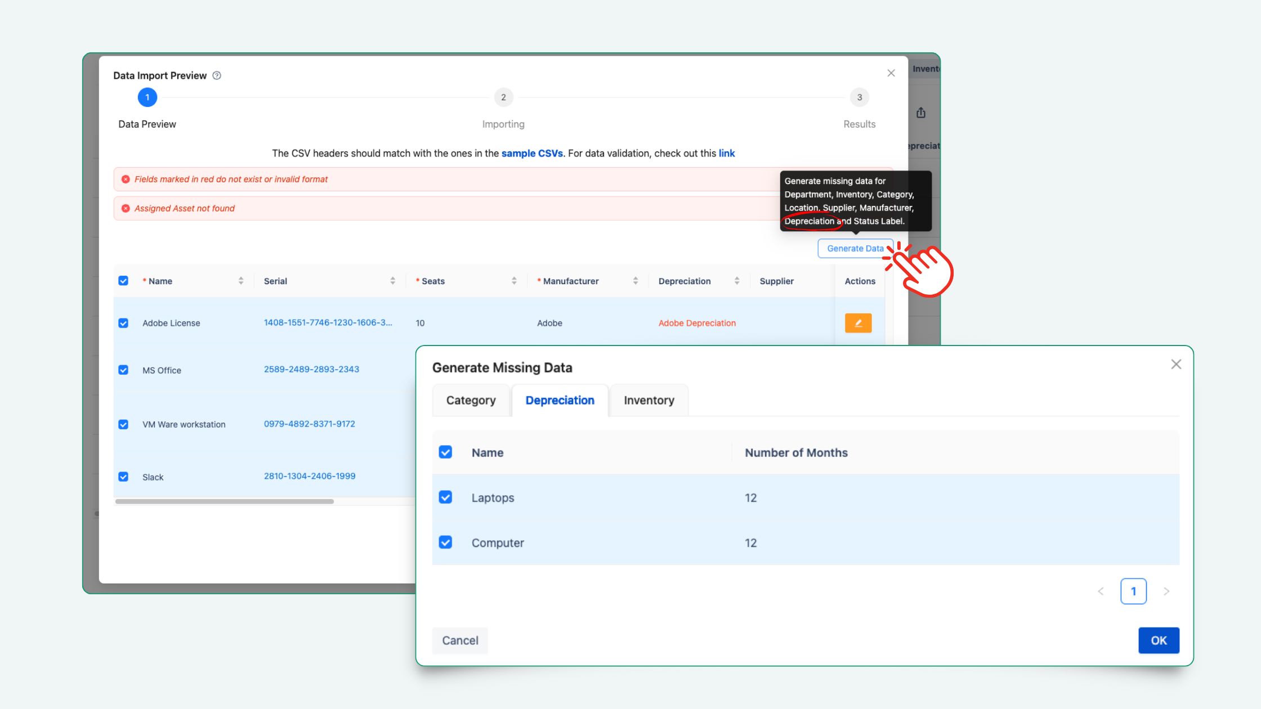
Task: Click the share/export icon behind the dialog
Action: (x=921, y=113)
